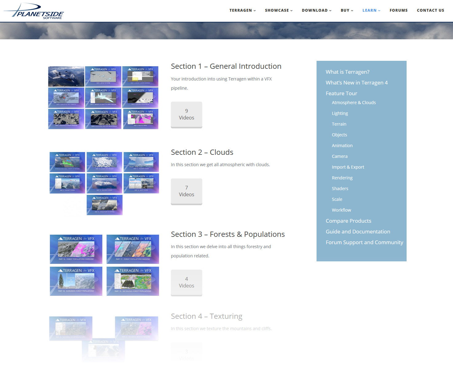Click the 9 Videos button

[x=186, y=115]
